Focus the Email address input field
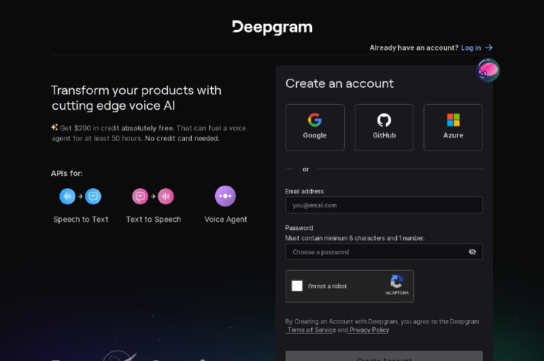The width and height of the screenshot is (544, 361). point(384,205)
